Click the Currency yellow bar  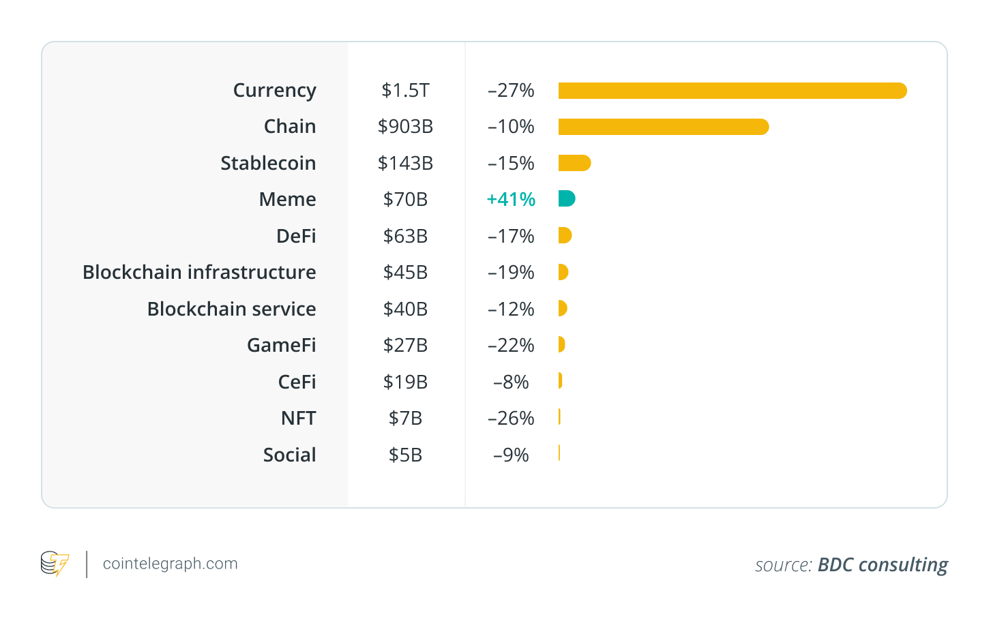pos(732,91)
